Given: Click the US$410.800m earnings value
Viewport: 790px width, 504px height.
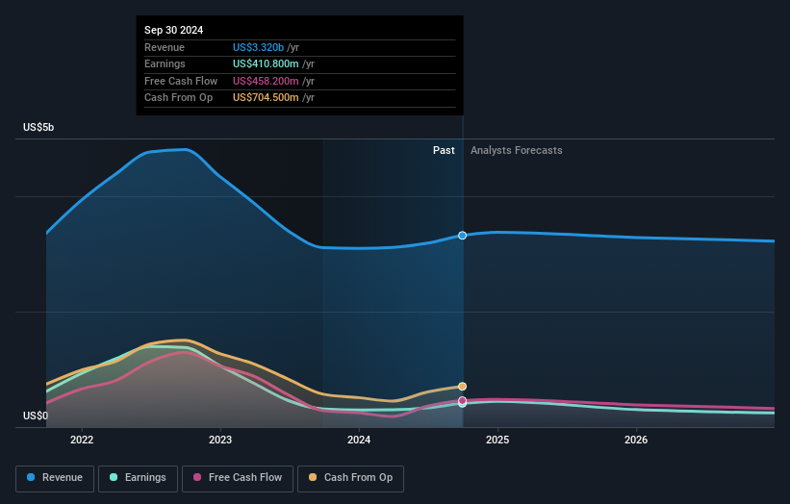Looking at the screenshot, I should point(266,63).
